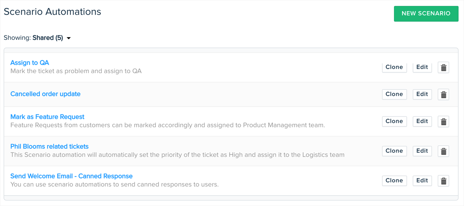Remove the Phil Blooms related tickets scenario
The image size is (464, 206).
[x=444, y=151]
